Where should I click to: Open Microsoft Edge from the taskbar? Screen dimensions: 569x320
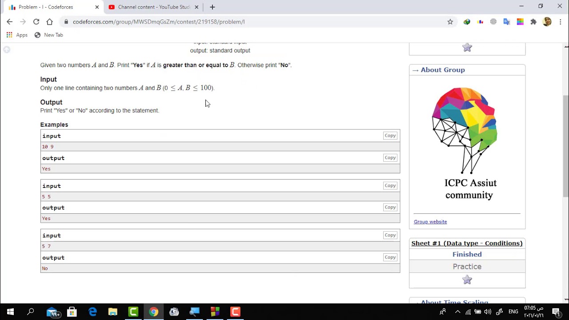click(92, 312)
